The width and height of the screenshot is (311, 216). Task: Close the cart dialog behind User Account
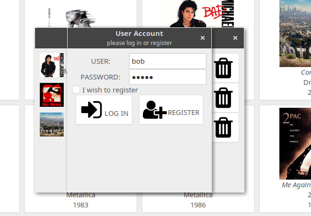235,38
